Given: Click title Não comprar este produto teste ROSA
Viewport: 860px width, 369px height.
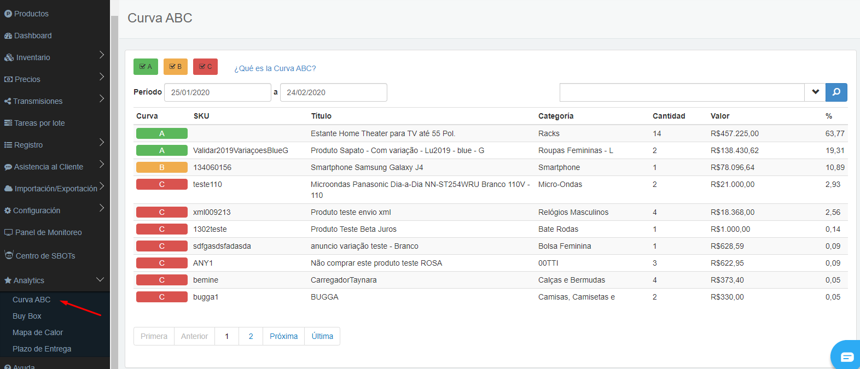Looking at the screenshot, I should (x=376, y=263).
